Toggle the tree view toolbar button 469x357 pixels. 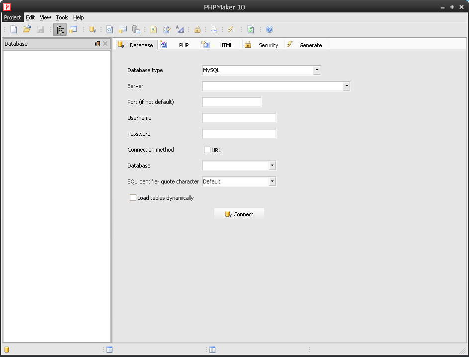[60, 29]
